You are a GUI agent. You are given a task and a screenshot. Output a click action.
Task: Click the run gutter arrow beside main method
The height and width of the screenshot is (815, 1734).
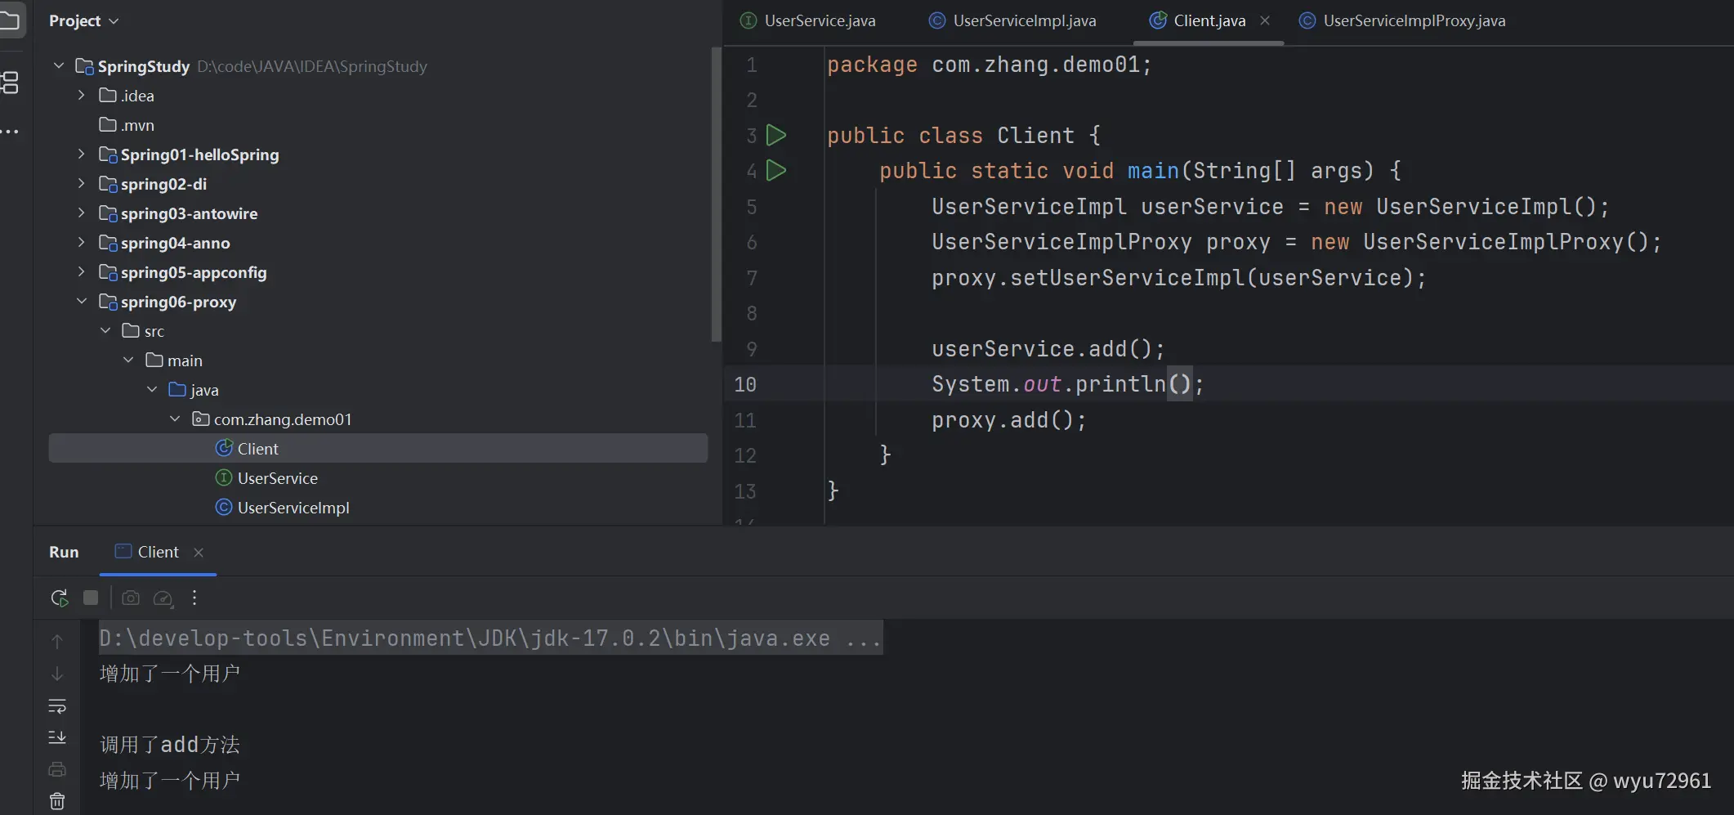[x=776, y=170]
